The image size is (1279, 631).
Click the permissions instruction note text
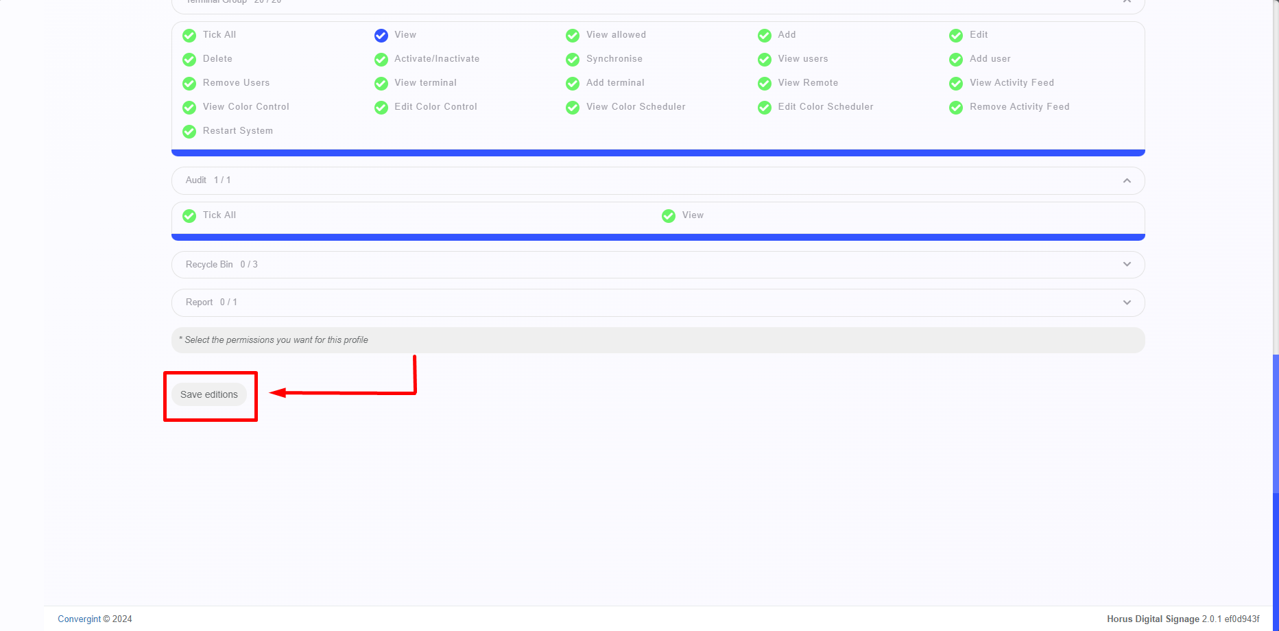[x=274, y=340]
